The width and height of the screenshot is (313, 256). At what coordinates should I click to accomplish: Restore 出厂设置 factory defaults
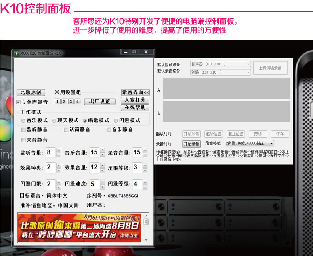pos(99,102)
